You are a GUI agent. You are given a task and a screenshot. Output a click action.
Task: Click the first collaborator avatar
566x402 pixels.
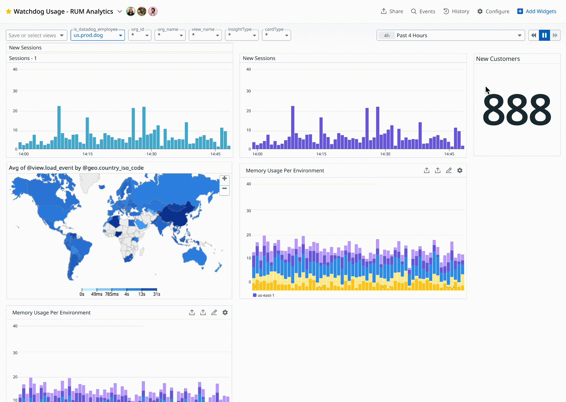pyautogui.click(x=131, y=11)
